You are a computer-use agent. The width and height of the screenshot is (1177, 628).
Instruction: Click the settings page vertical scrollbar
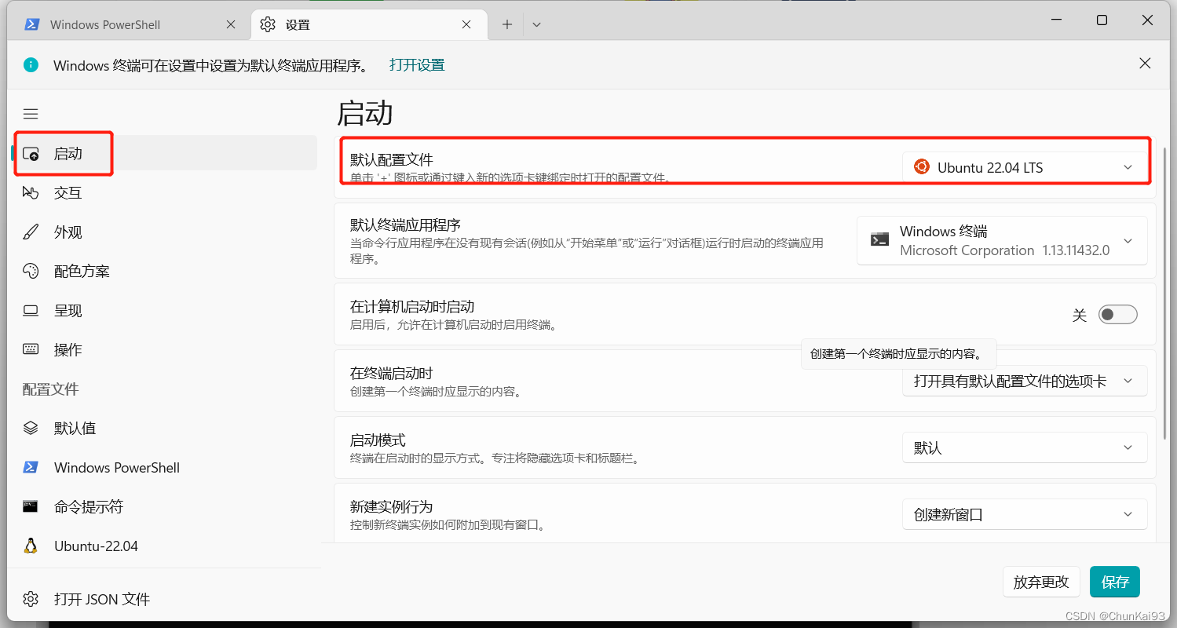coord(1166,293)
